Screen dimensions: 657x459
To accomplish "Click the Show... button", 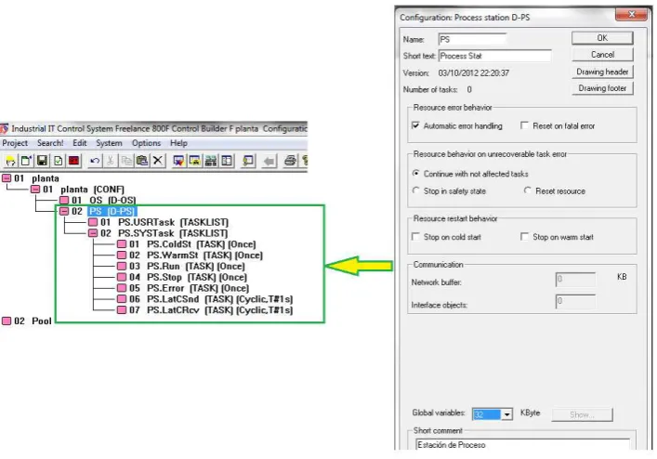I will (x=582, y=414).
